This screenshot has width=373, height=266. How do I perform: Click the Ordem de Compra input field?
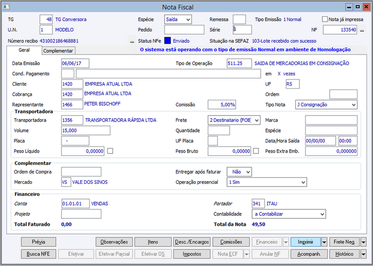(x=81, y=172)
